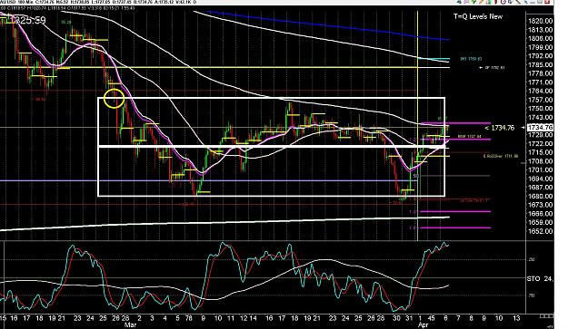The image size is (568, 329).
Task: Click the S Rollover 1711.98 level label
Action: pyautogui.click(x=501, y=156)
